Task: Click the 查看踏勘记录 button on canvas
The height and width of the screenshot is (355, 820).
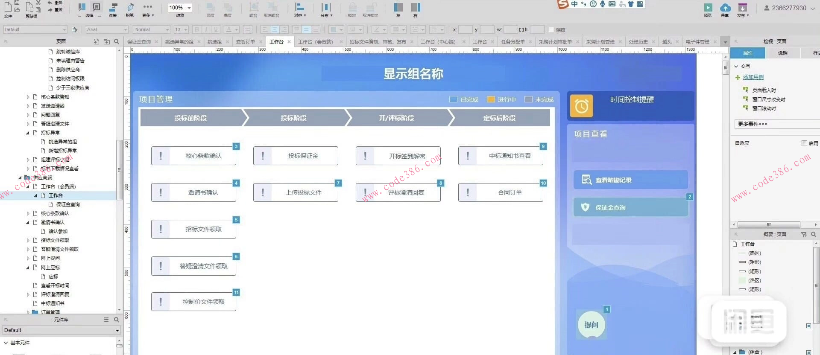Action: tap(630, 180)
